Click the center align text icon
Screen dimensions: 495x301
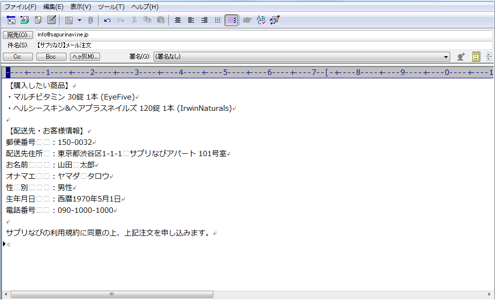pos(178,20)
